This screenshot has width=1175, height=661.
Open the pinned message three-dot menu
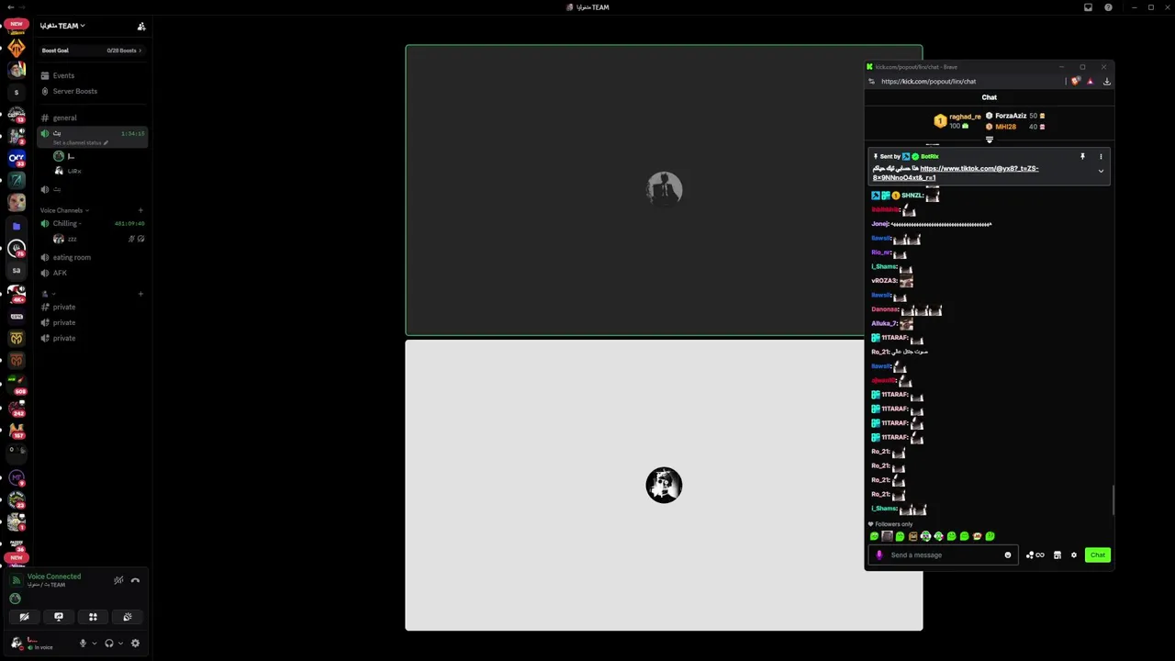click(x=1101, y=157)
